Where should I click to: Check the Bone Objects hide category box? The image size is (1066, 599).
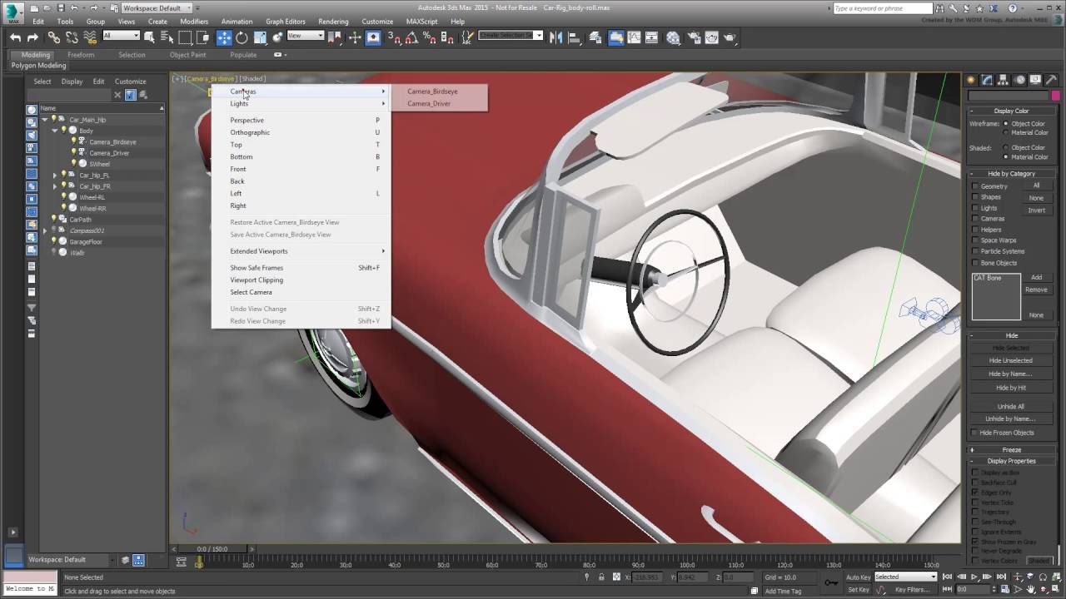(975, 263)
